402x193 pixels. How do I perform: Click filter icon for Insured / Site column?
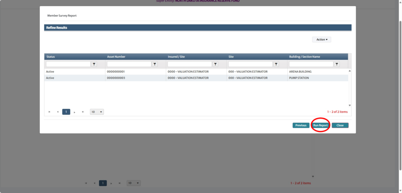point(215,64)
